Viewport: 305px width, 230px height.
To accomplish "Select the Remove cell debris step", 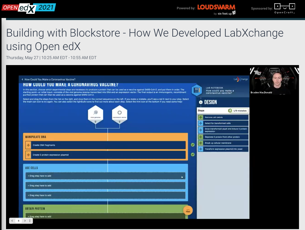I will [x=223, y=117].
